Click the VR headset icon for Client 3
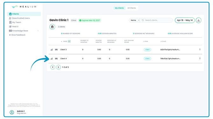Viewport: 213px width, 119px height. tap(56, 50)
